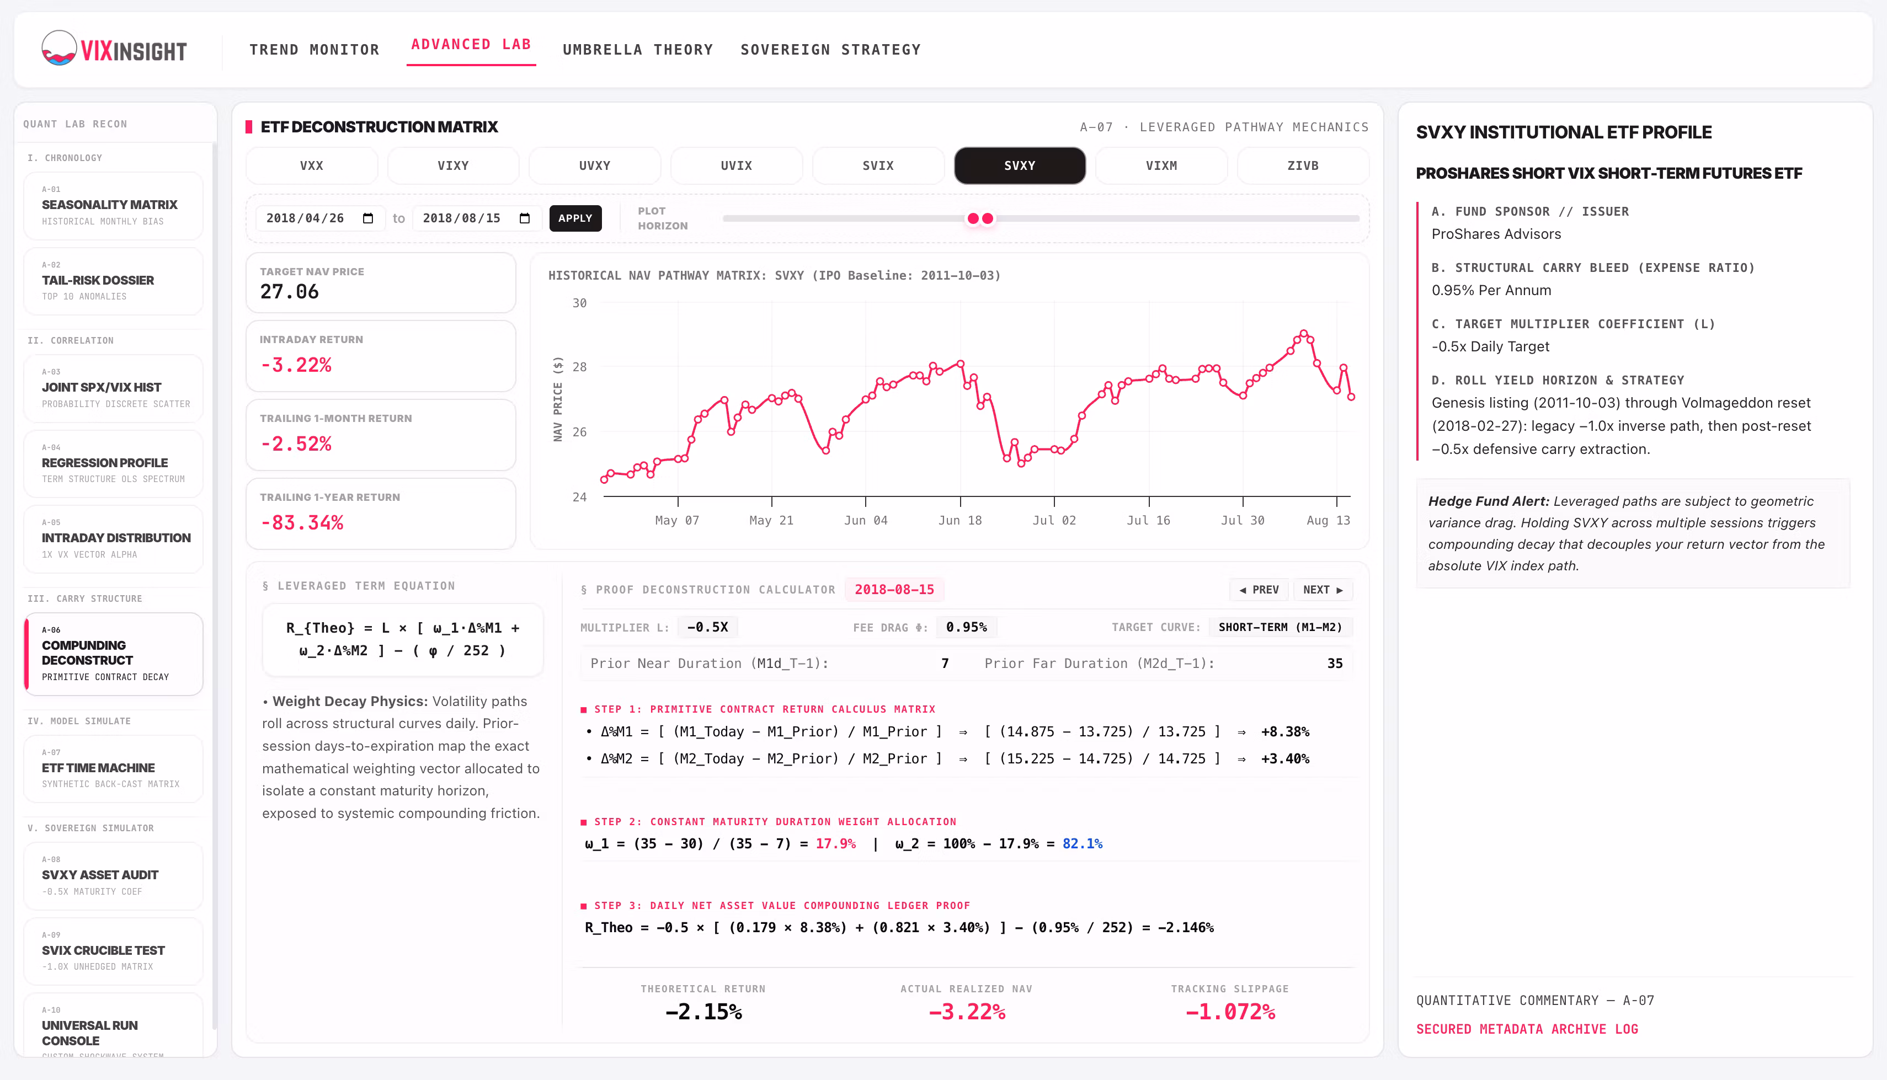1887x1080 pixels.
Task: Select the VIXY ticker tab
Action: point(453,165)
